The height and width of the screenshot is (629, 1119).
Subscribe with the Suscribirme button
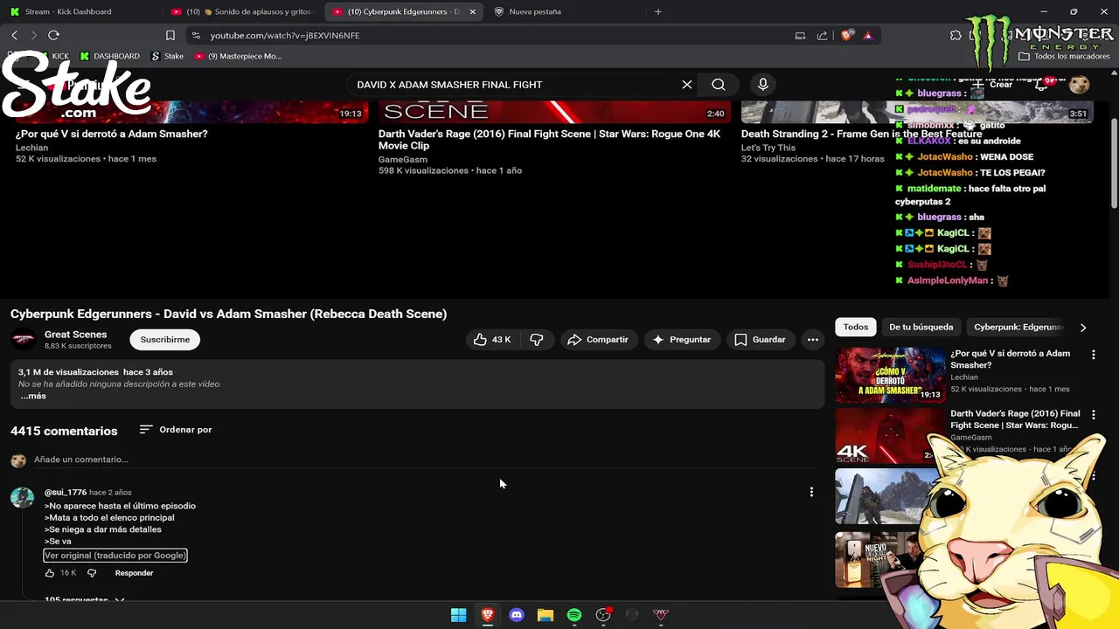165,339
